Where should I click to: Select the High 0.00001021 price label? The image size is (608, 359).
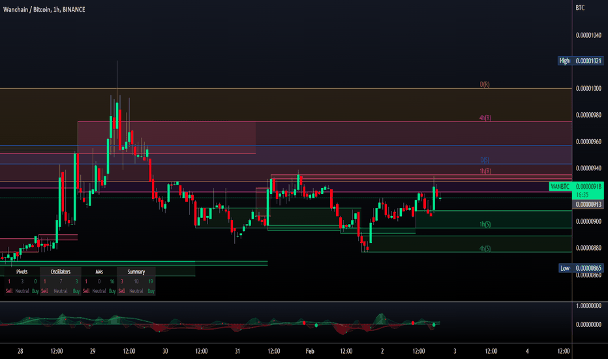(x=581, y=61)
